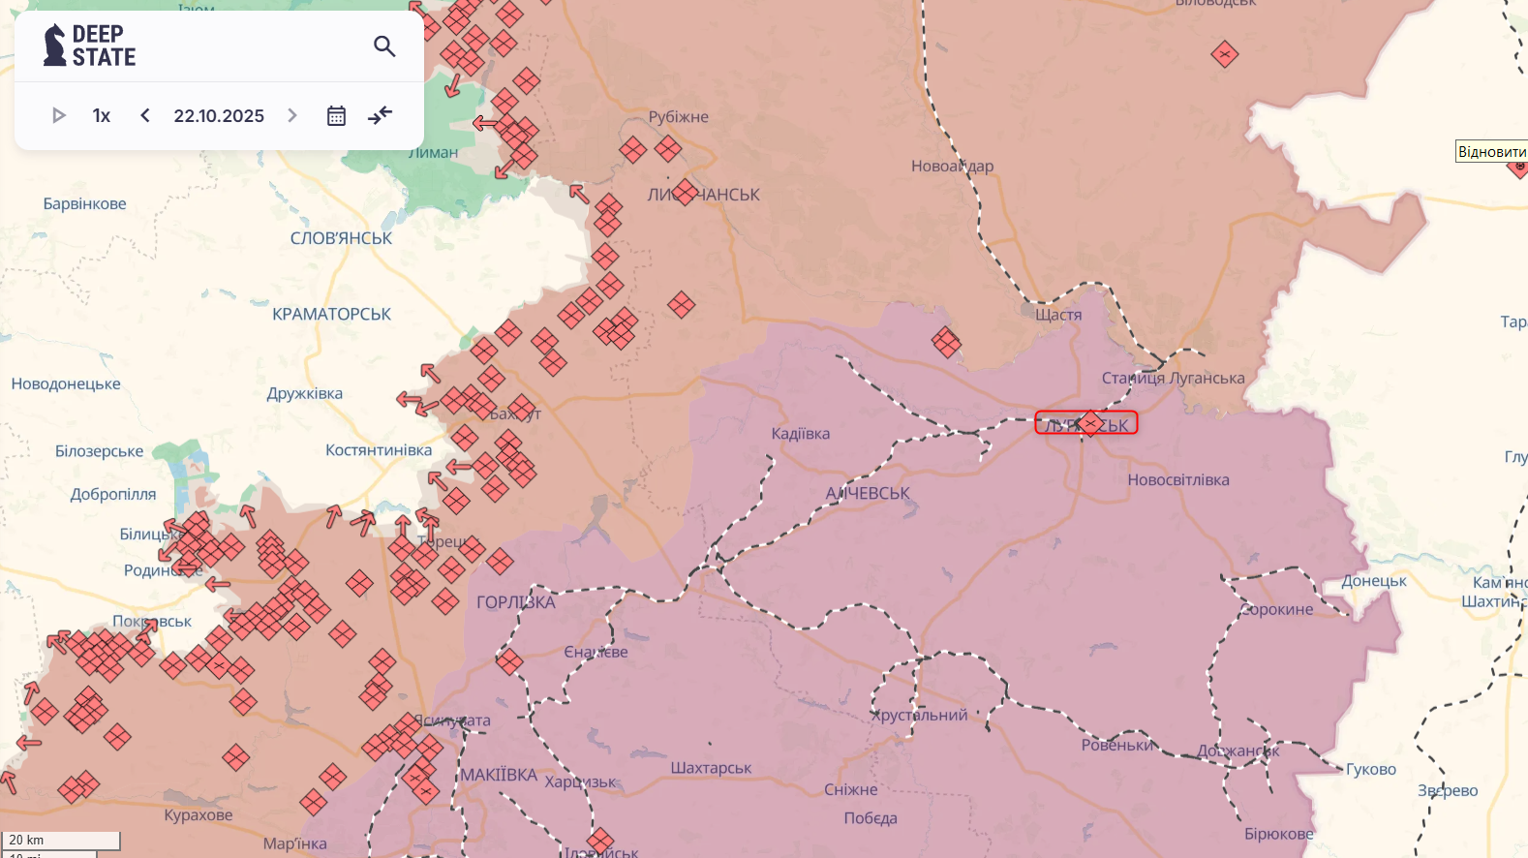Click the КРАМАТОРСЬК city label
This screenshot has width=1528, height=858.
click(x=331, y=315)
